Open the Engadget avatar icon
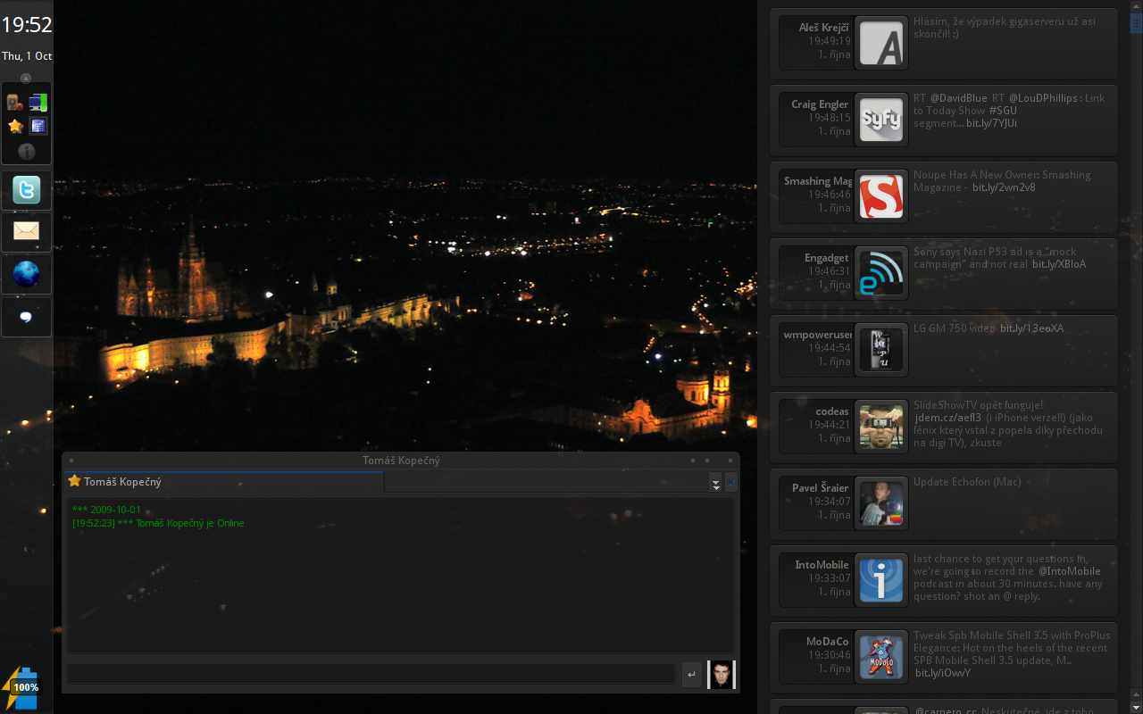Image resolution: width=1143 pixels, height=714 pixels. [x=881, y=273]
